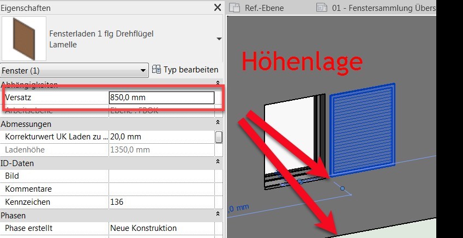Open the Fenster (1) filter dropdown
463x238 pixels.
point(143,70)
